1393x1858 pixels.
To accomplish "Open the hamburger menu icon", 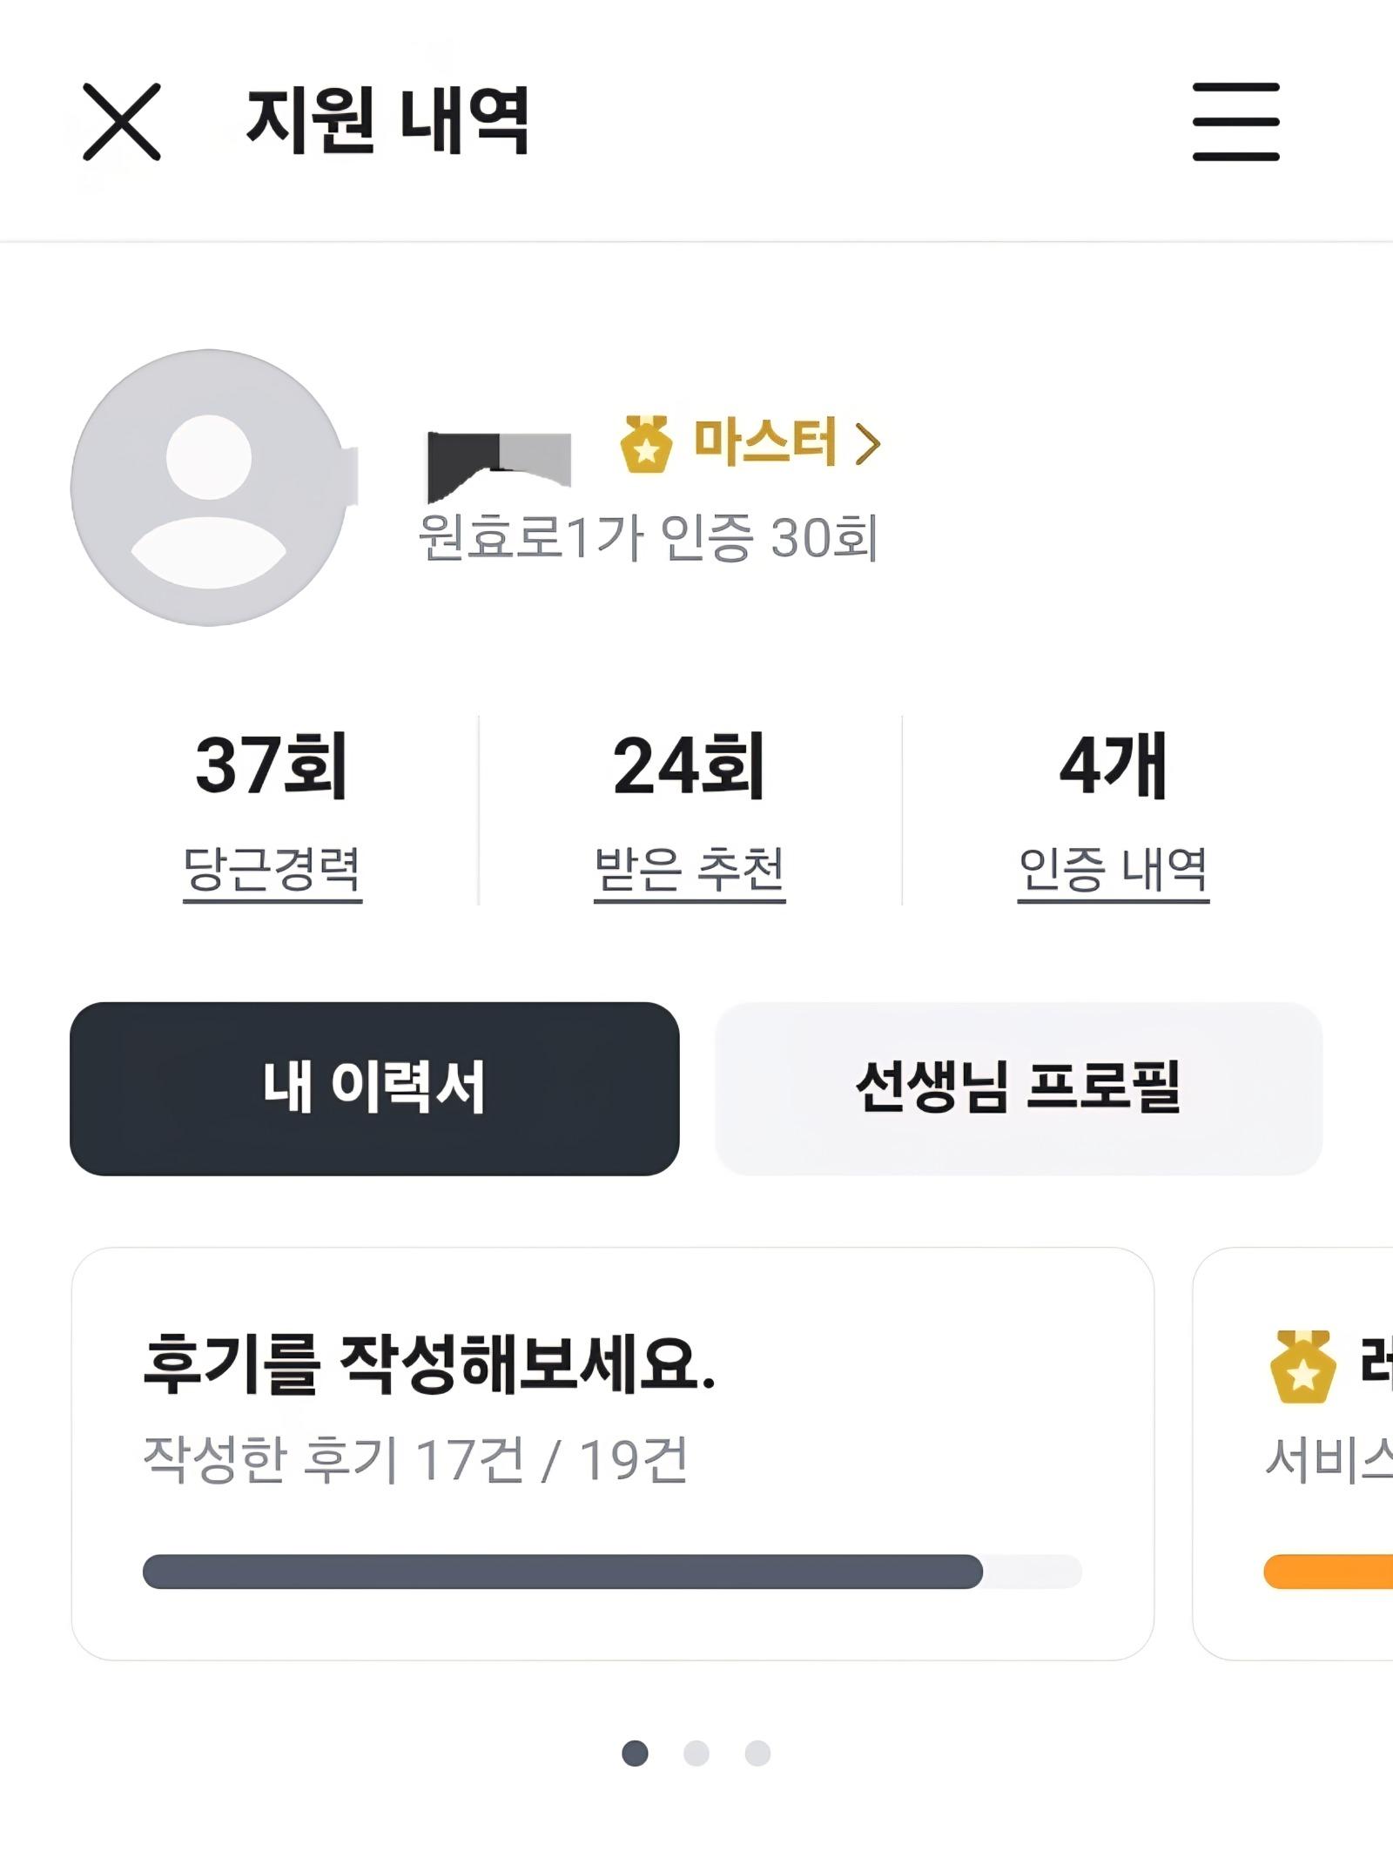I will pos(1235,122).
